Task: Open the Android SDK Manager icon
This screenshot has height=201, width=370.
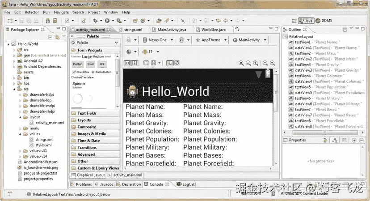Action: coord(47,21)
